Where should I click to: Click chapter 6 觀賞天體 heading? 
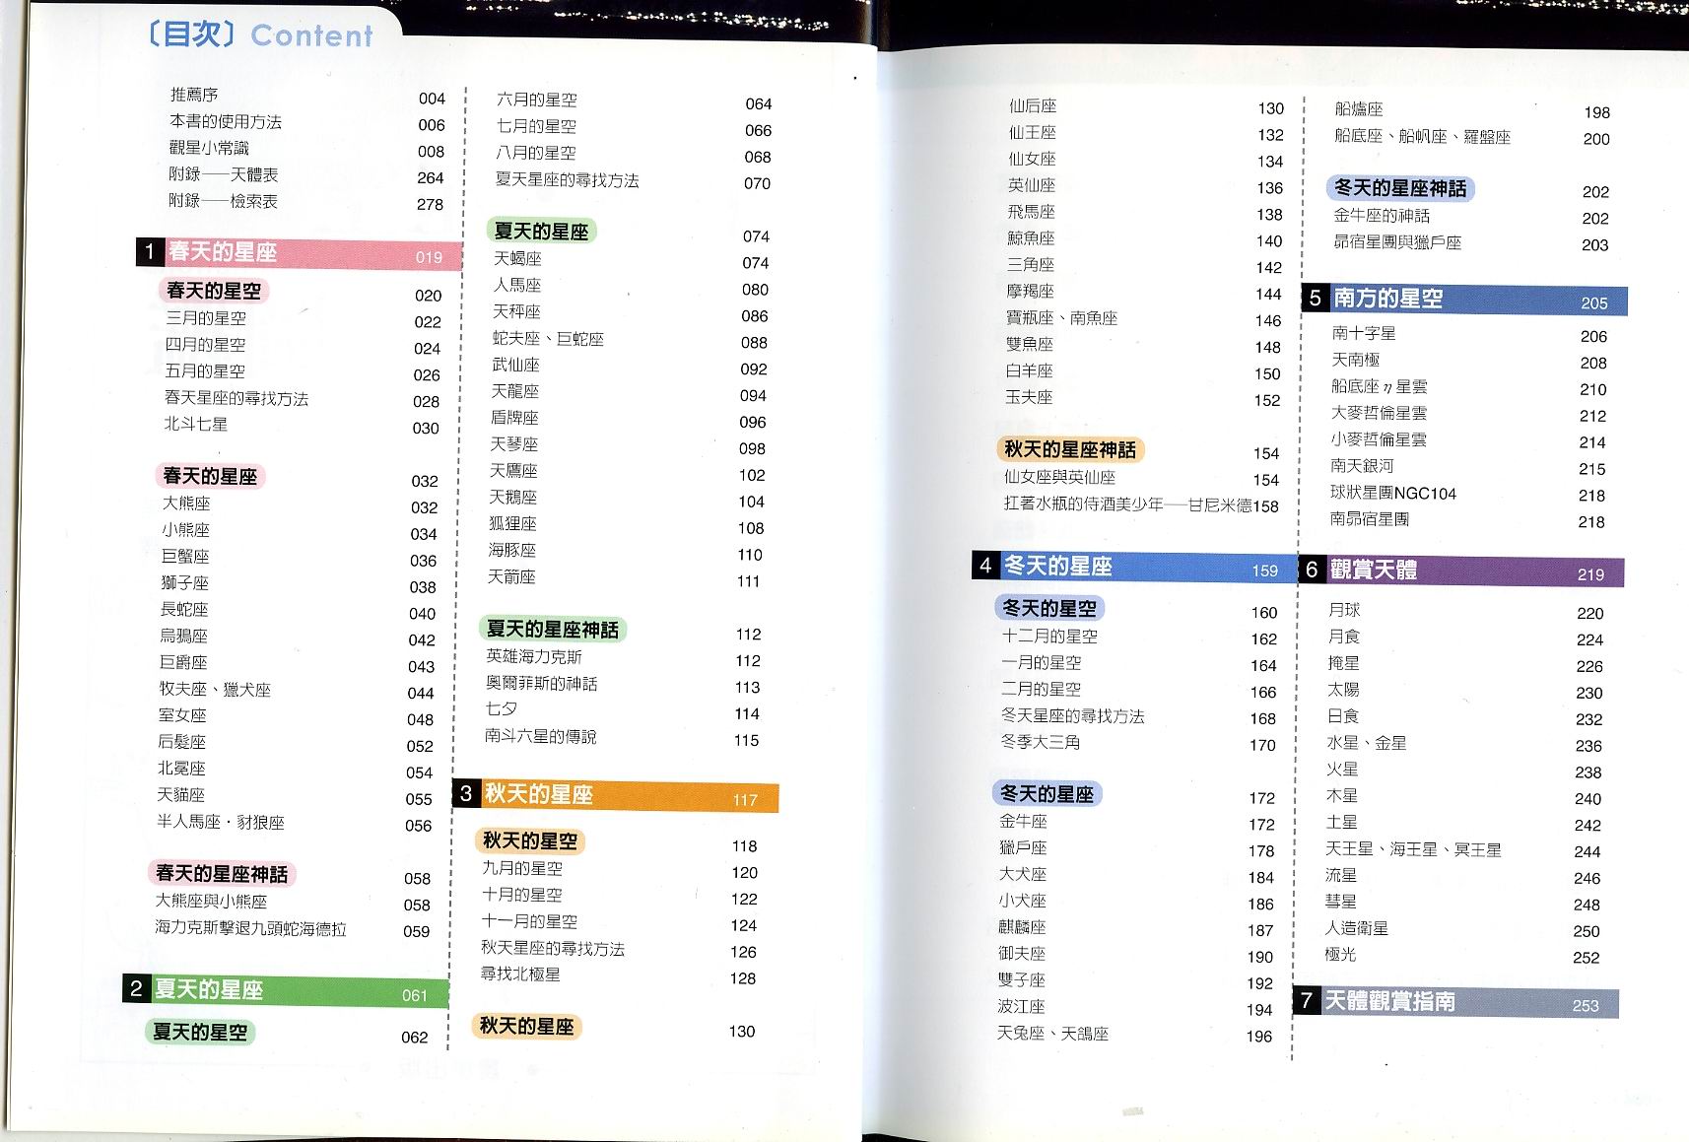point(1461,571)
